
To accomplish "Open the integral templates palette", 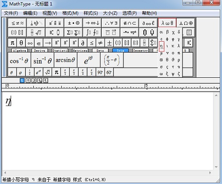I will [92, 32].
